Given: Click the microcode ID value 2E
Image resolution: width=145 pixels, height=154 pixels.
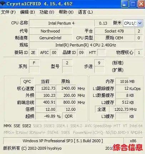Looking at the screenshot, I should pos(33,53).
